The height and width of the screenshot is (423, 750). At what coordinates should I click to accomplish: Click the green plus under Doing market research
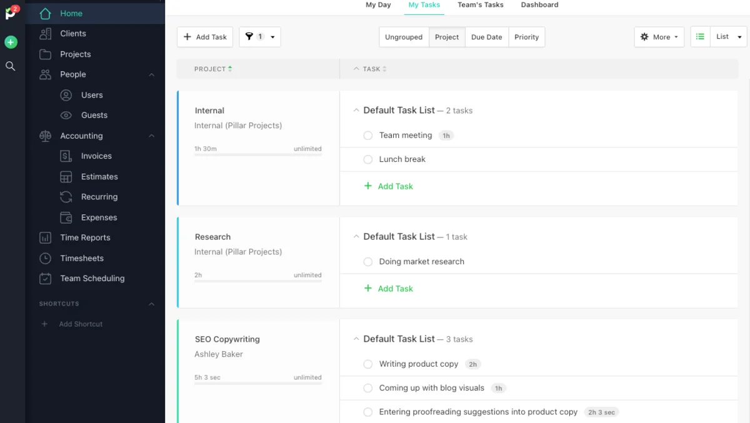click(x=368, y=289)
